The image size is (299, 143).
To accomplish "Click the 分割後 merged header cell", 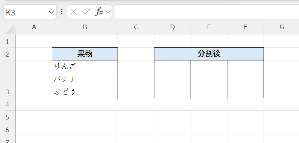I will coord(209,54).
